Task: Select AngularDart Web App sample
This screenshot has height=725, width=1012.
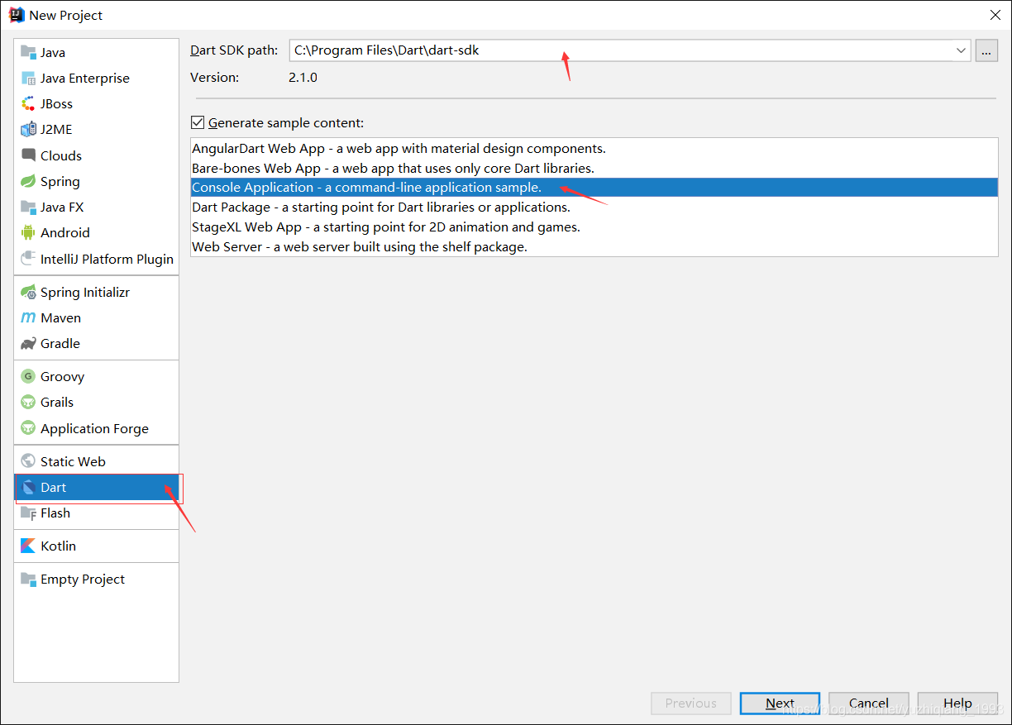Action: click(594, 149)
